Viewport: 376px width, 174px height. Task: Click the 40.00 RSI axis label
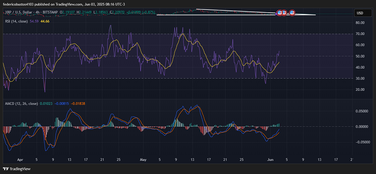point(361,67)
